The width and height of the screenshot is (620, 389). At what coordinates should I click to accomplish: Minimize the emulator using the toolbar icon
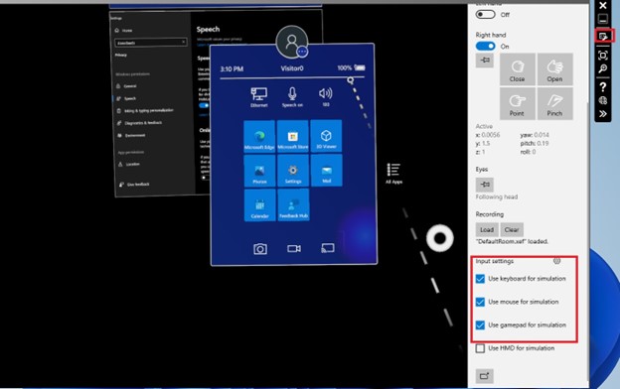(603, 19)
